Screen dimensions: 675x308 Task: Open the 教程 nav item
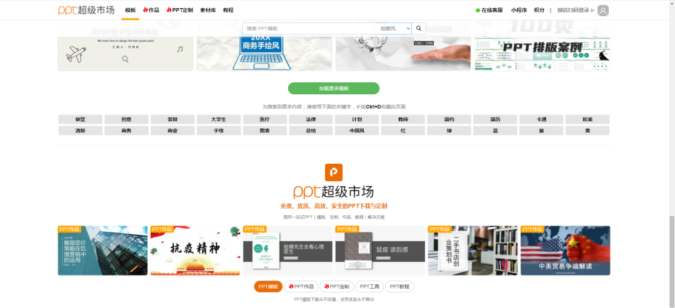click(x=228, y=10)
